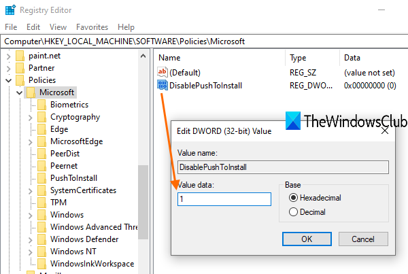Select the paint.net folder icon
Viewport: 408px width, 274px height.
pyautogui.click(x=20, y=56)
